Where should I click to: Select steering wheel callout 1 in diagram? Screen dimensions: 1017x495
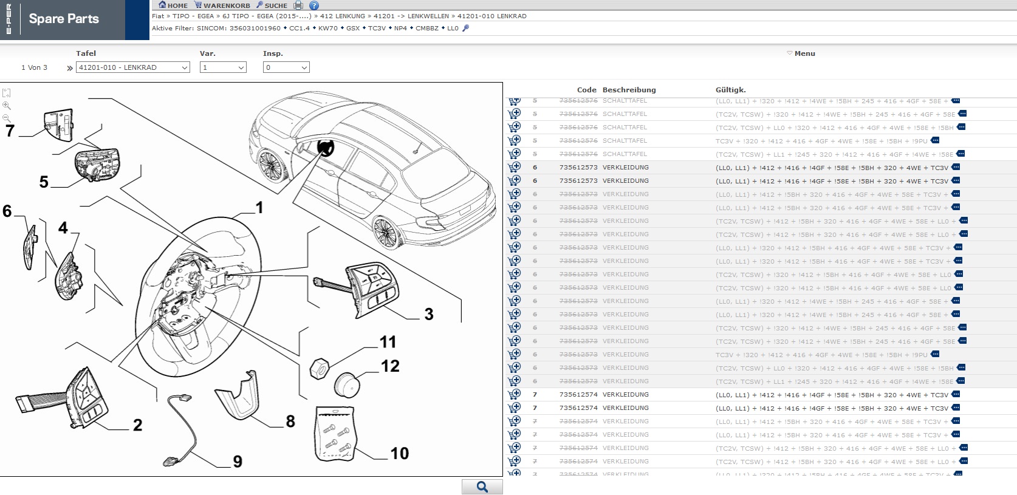[259, 208]
